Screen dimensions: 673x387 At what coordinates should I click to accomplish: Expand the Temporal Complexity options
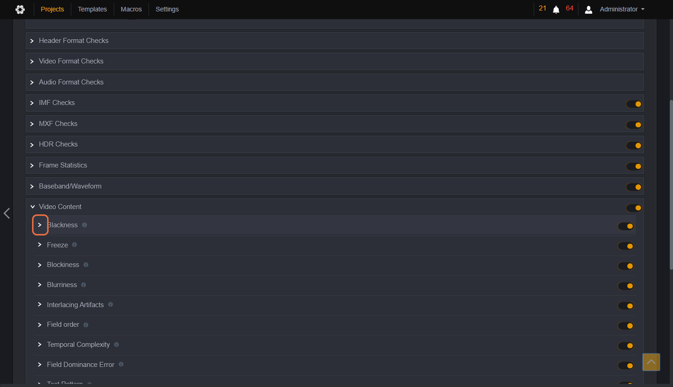coord(40,345)
